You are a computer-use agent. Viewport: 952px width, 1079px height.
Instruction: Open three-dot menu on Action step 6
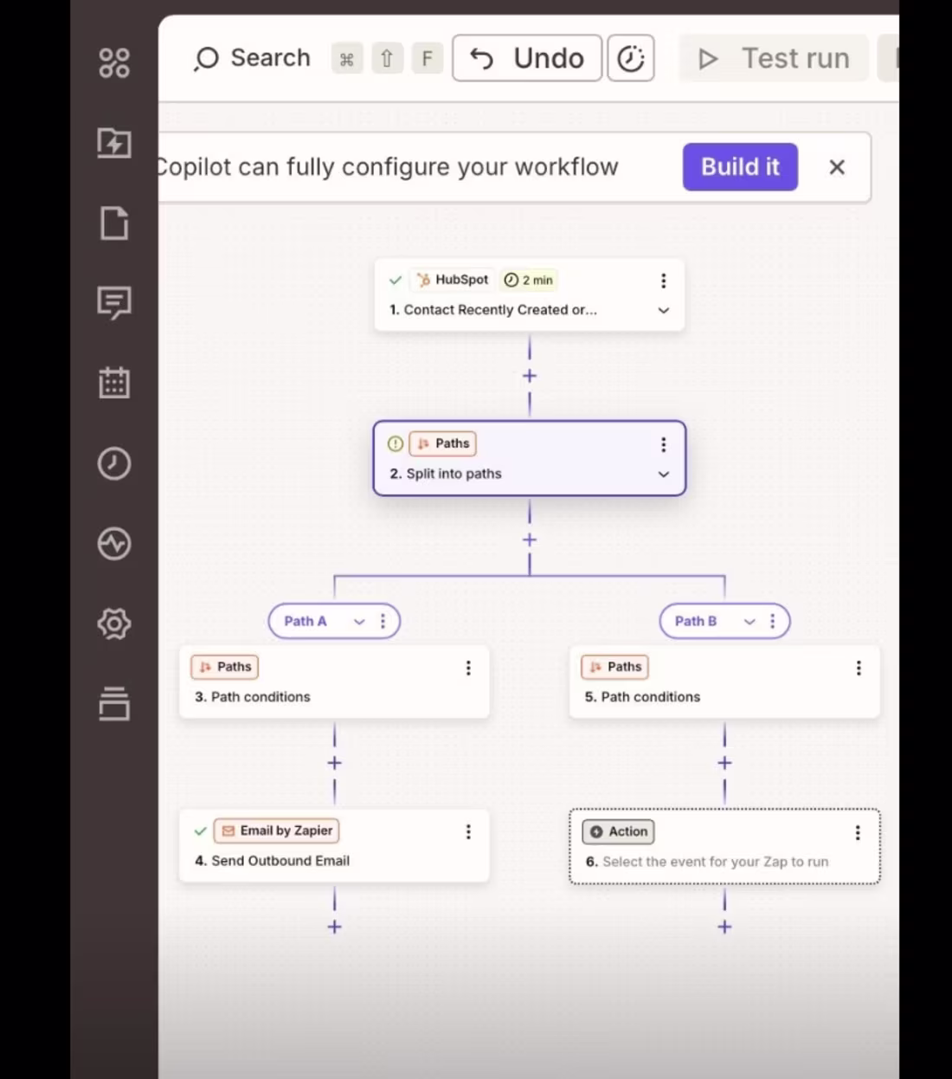(x=858, y=832)
